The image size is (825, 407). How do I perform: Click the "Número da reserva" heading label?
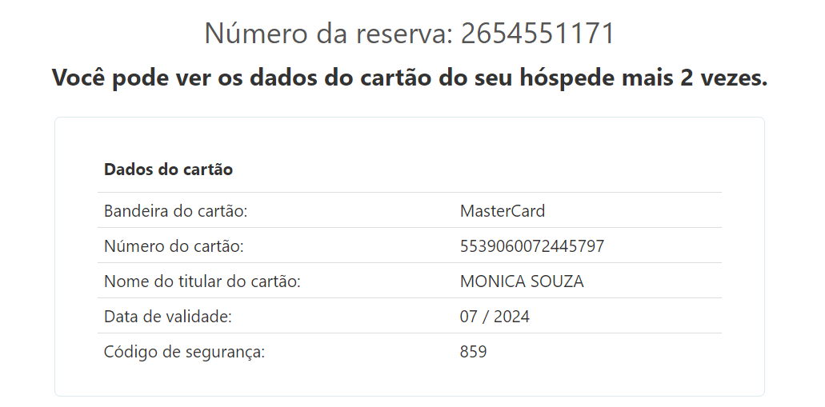tap(328, 34)
